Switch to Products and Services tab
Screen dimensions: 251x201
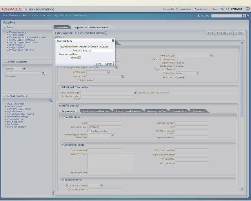[128, 111]
